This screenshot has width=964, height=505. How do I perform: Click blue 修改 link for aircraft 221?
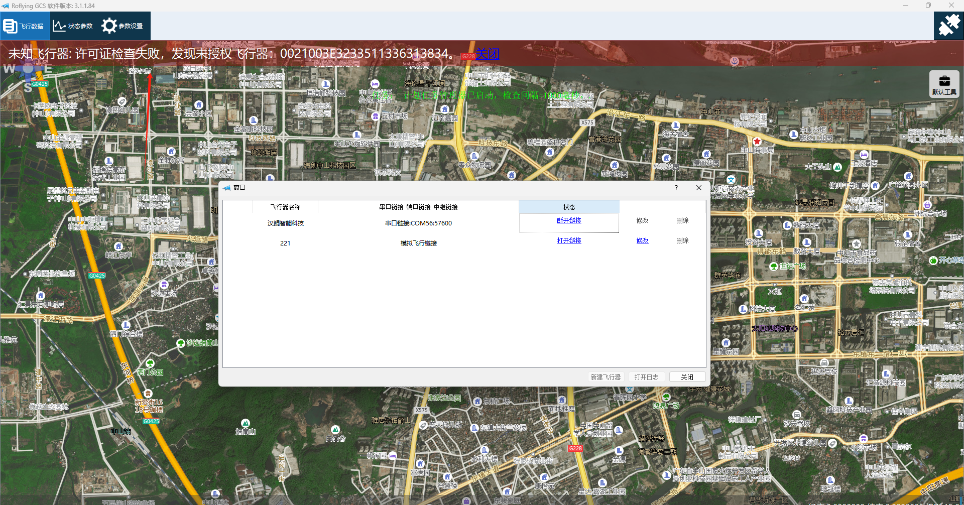[x=642, y=241]
